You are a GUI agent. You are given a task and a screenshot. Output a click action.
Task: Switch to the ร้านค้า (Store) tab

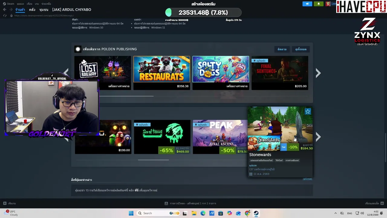(20, 10)
